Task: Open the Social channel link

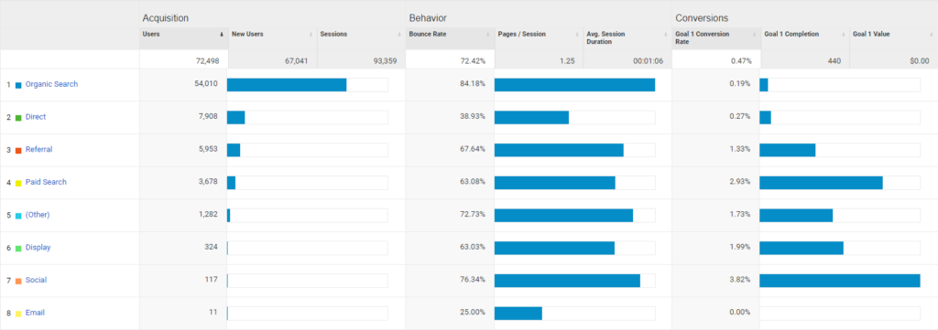Action: click(x=36, y=280)
